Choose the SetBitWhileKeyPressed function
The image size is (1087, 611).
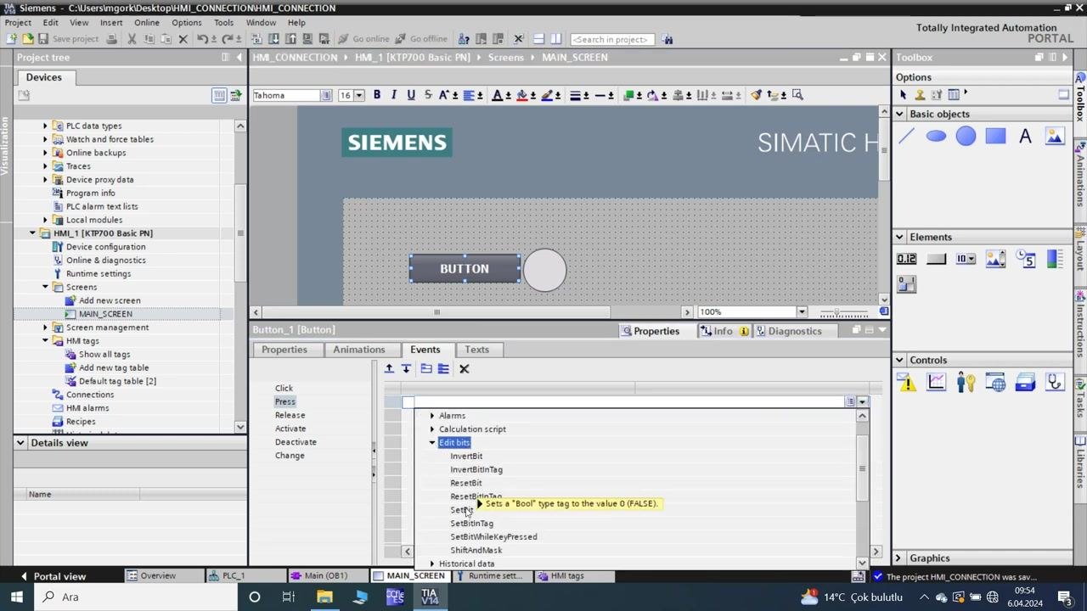click(x=493, y=537)
